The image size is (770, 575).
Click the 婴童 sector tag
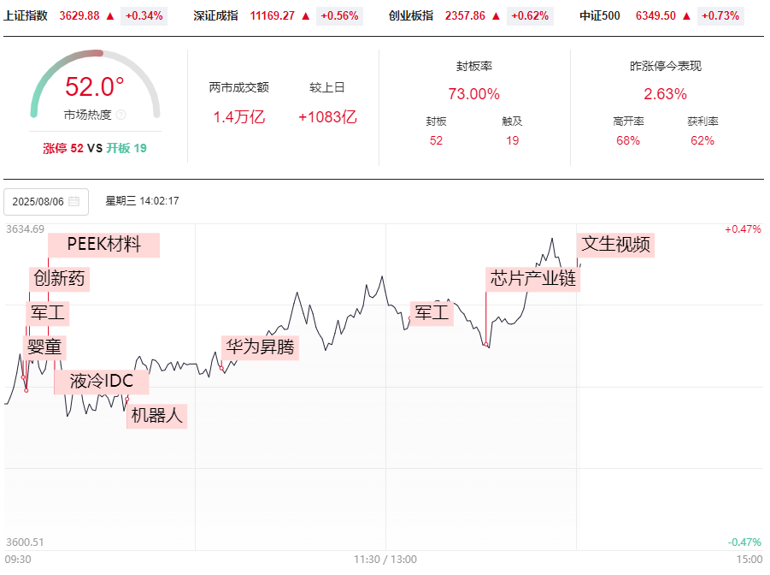(x=44, y=347)
